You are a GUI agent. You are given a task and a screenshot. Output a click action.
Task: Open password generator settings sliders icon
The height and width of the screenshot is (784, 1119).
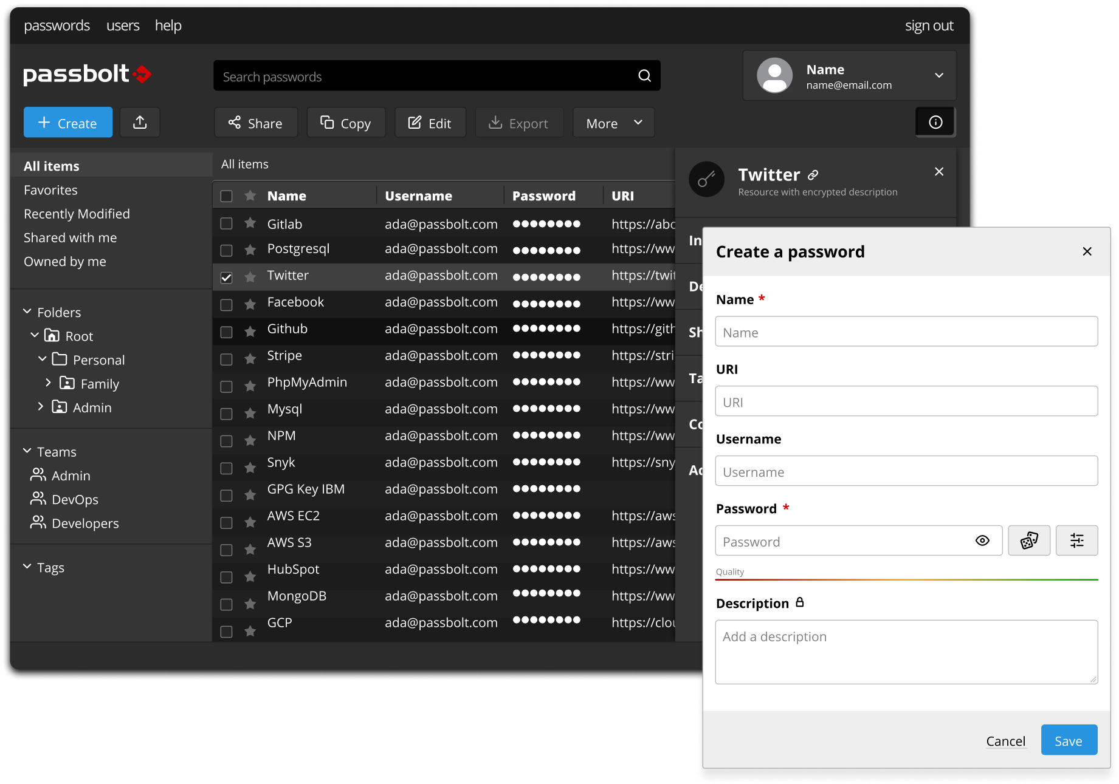1076,540
